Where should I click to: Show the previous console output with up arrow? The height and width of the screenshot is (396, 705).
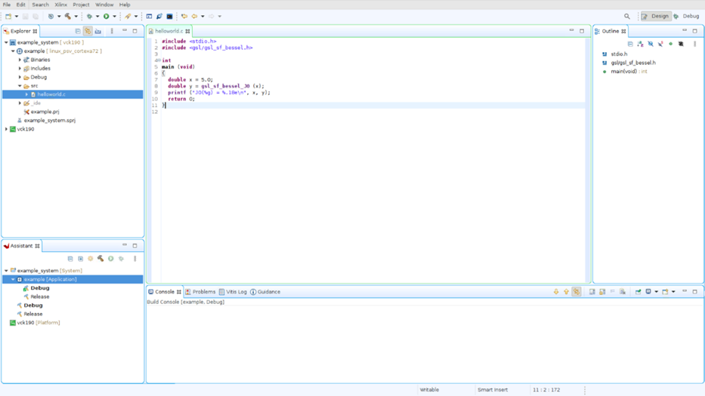coord(566,292)
